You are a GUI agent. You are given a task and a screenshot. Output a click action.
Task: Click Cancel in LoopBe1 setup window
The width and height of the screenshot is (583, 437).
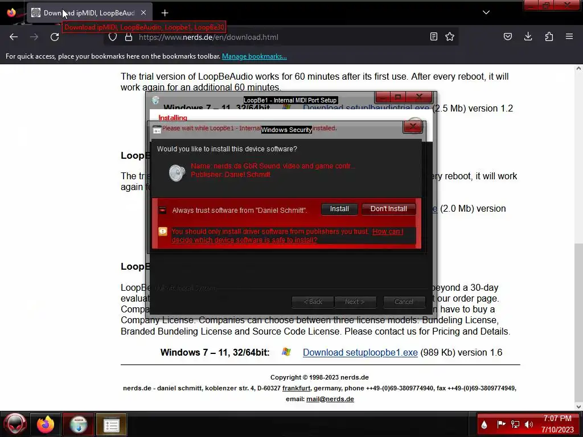tap(404, 302)
